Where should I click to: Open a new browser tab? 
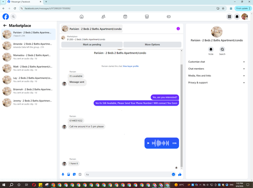point(46,2)
